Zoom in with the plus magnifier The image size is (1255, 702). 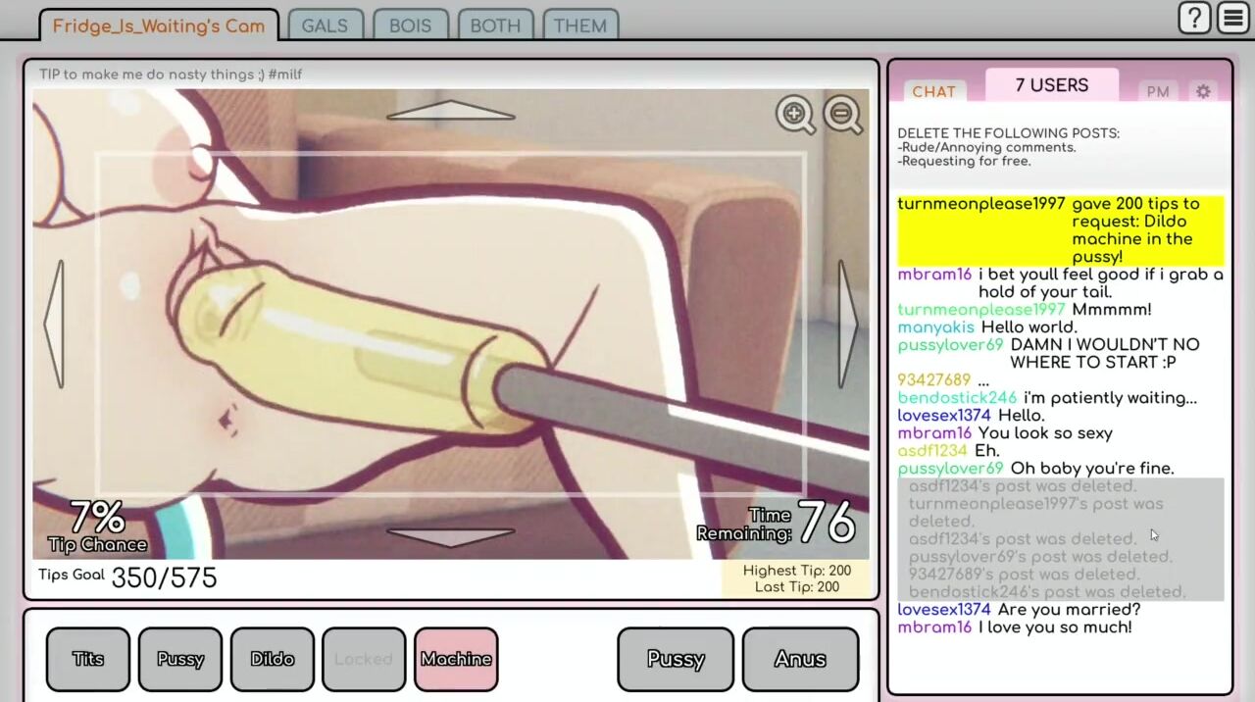(795, 115)
